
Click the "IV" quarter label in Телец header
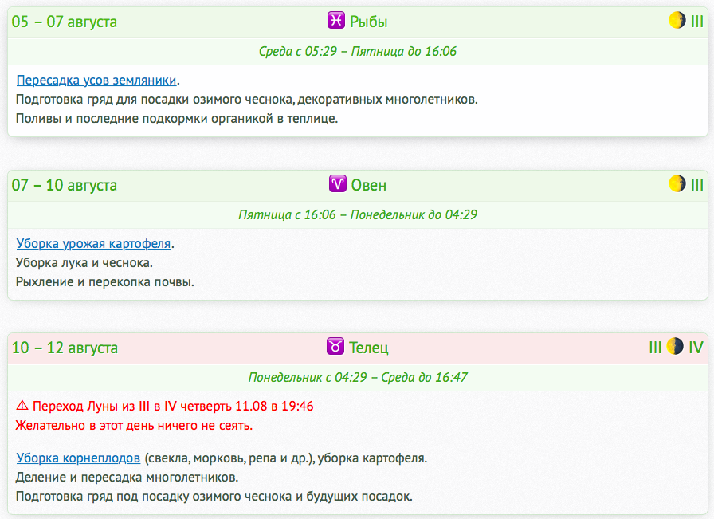click(x=696, y=348)
